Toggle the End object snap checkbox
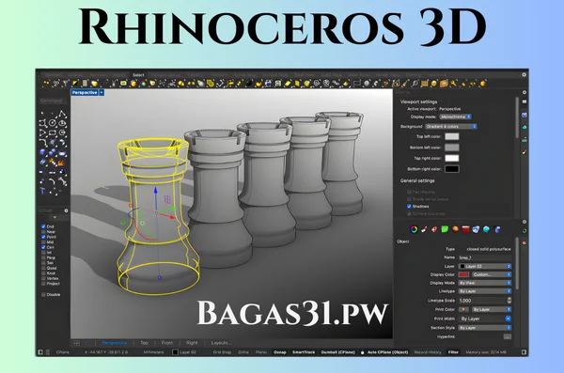Image resolution: width=564 pixels, height=373 pixels. [43, 226]
